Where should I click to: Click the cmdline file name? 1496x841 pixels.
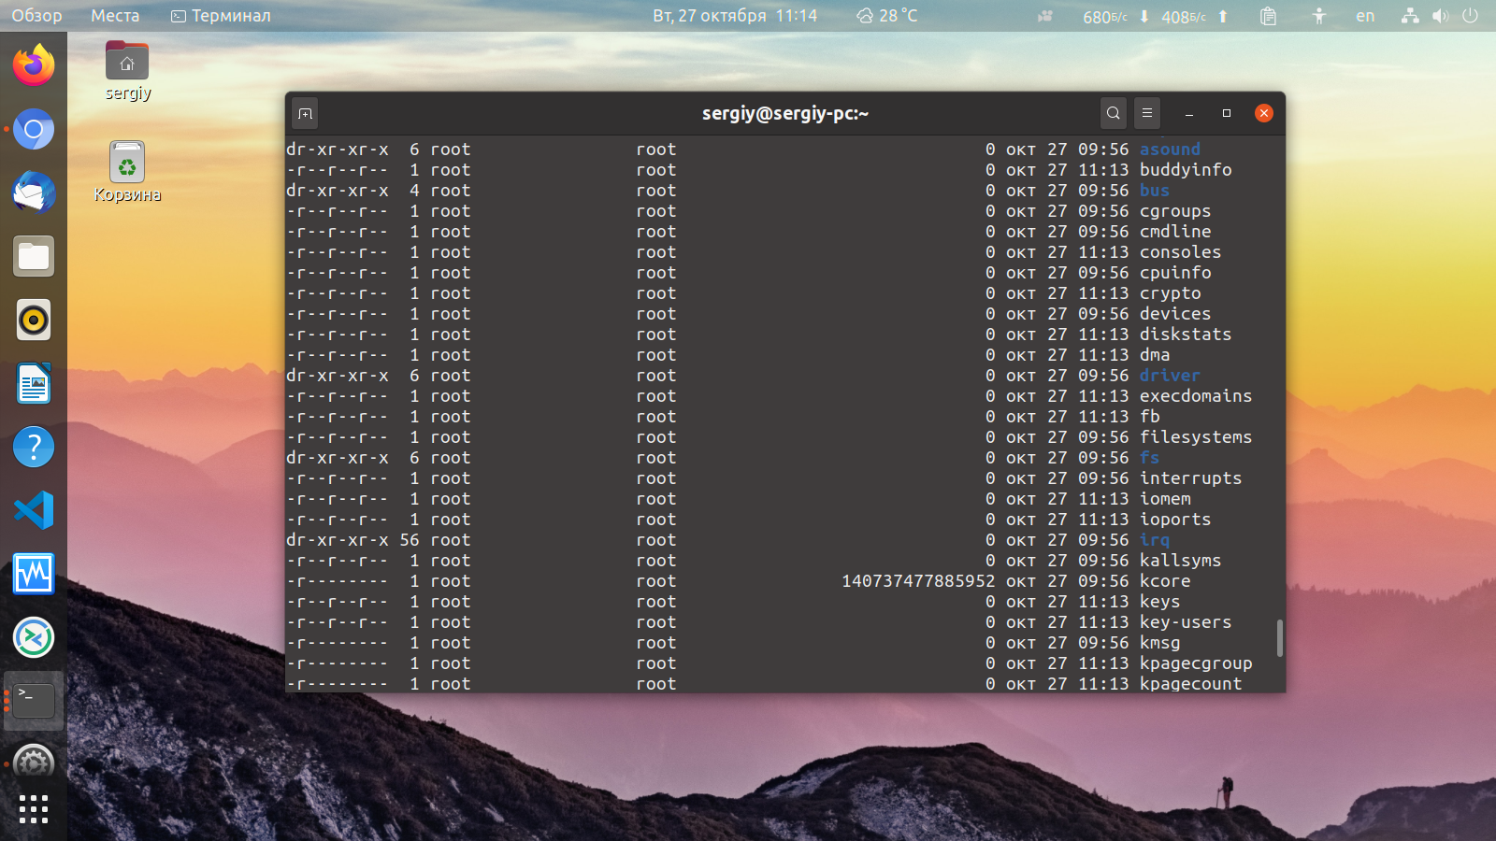click(1175, 232)
